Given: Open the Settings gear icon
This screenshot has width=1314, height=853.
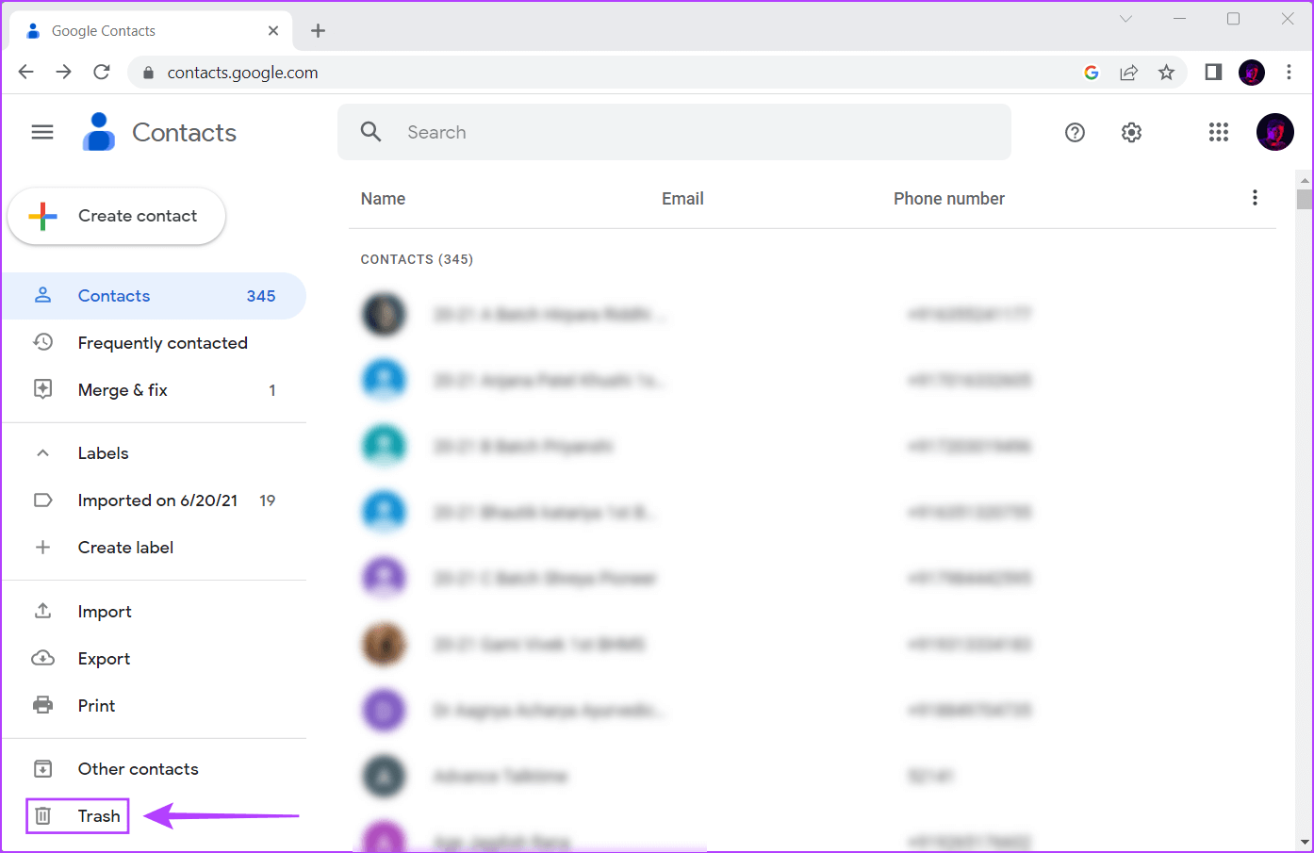Looking at the screenshot, I should (x=1131, y=133).
